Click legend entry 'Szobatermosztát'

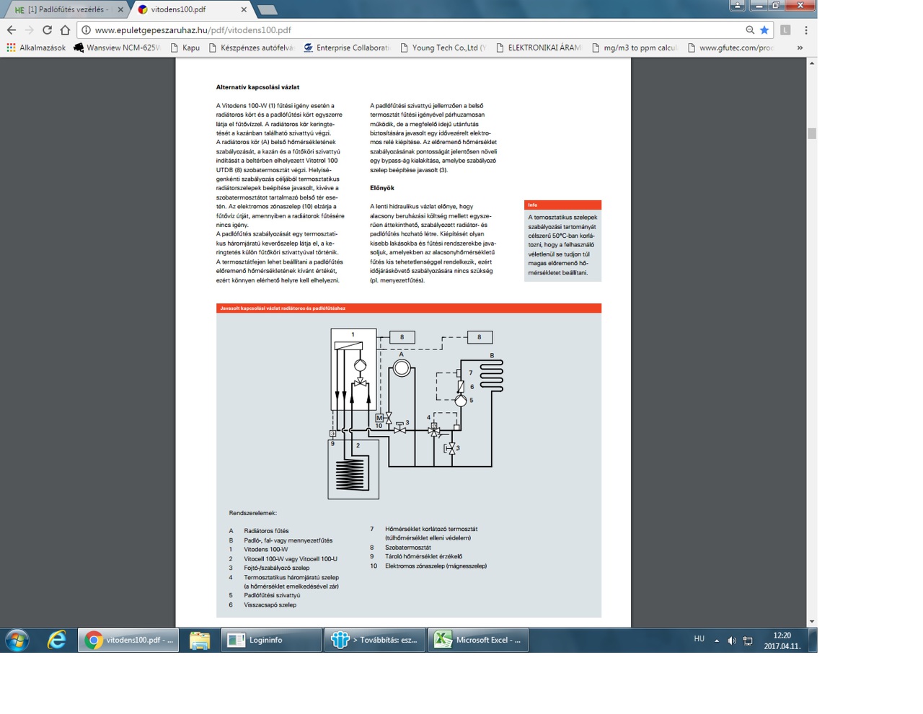tap(408, 548)
